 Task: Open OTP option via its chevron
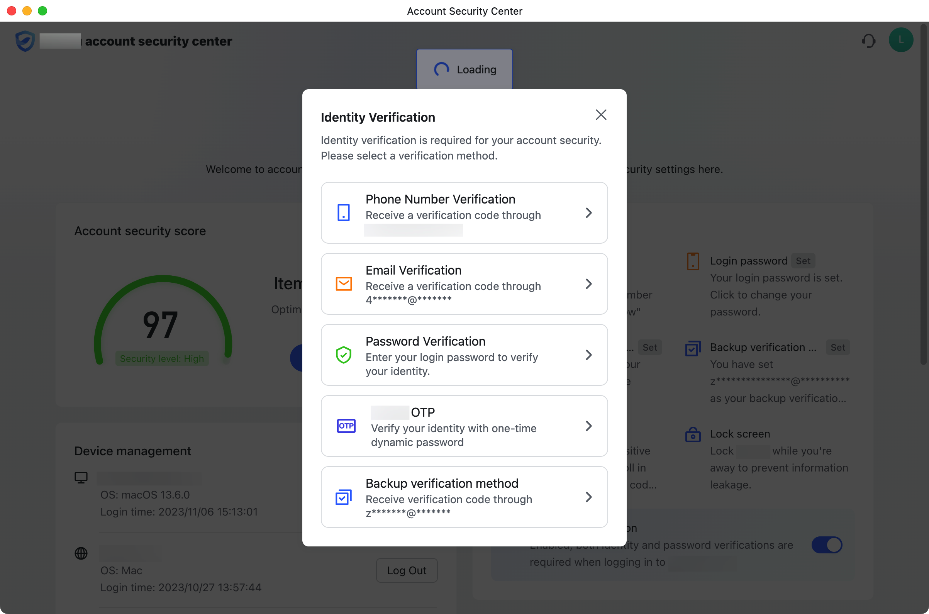[588, 426]
